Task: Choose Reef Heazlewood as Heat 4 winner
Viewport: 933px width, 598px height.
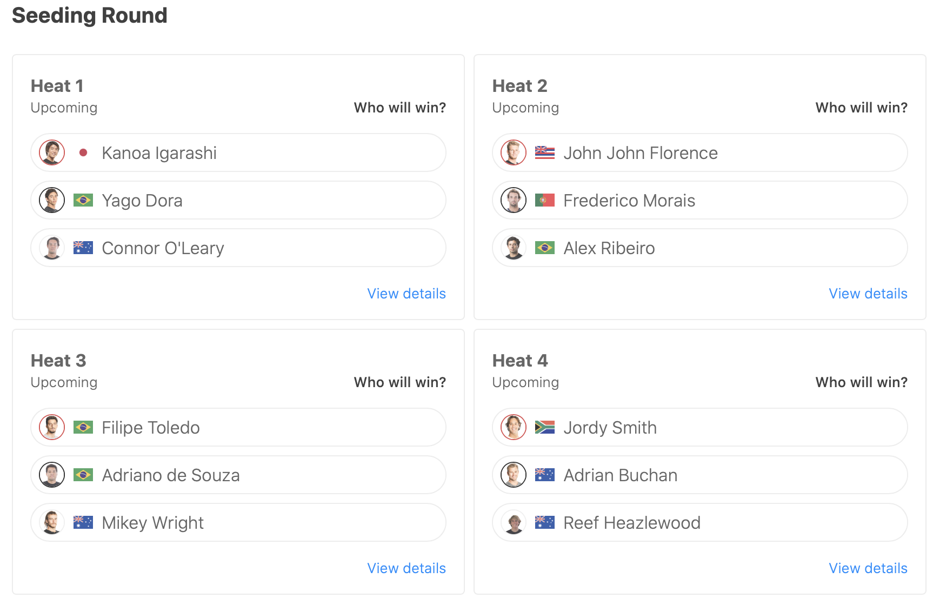Action: click(699, 523)
